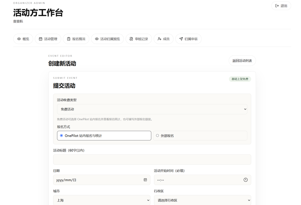
Task: Switch to 概览 tab
Action: click(x=23, y=39)
